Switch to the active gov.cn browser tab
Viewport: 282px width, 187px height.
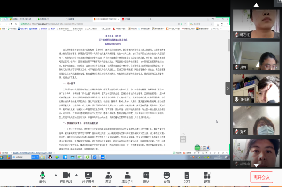coord(107,19)
